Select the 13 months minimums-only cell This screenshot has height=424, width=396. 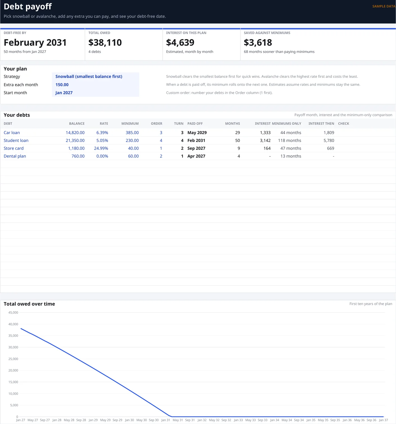coord(291,156)
